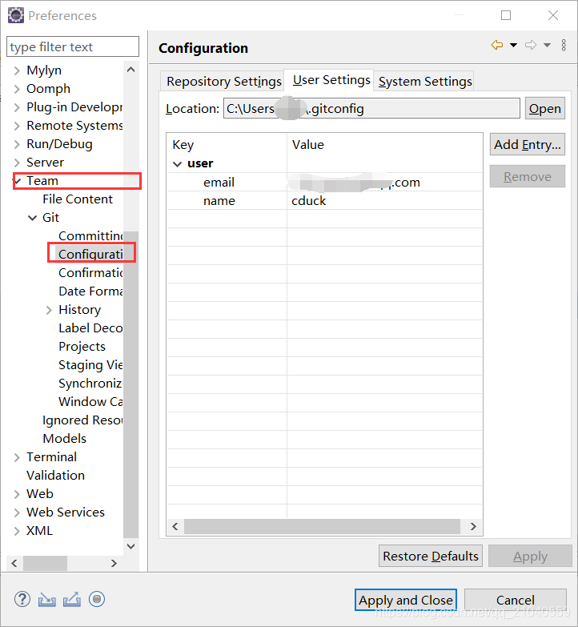Select Configuration under Git
Screen dimensions: 578x627
click(90, 255)
